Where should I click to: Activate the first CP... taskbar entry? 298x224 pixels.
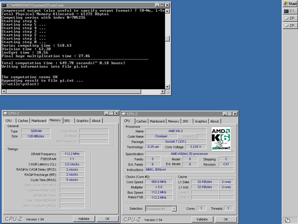290,18
